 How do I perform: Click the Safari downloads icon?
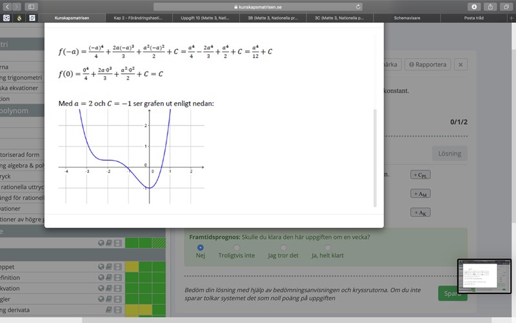point(475,6)
